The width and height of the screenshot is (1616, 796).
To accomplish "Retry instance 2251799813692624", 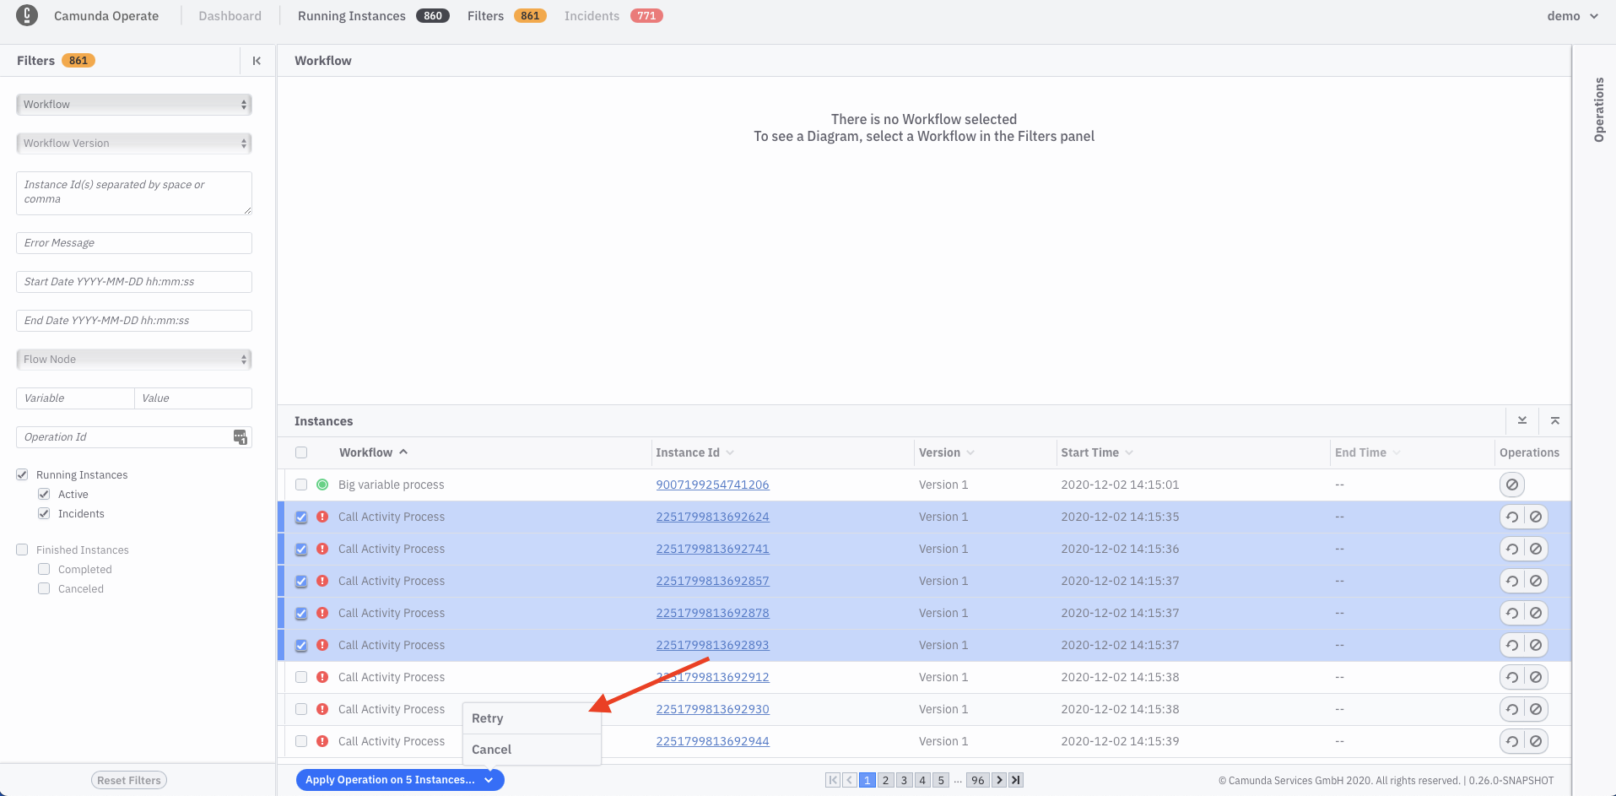I will (1512, 517).
